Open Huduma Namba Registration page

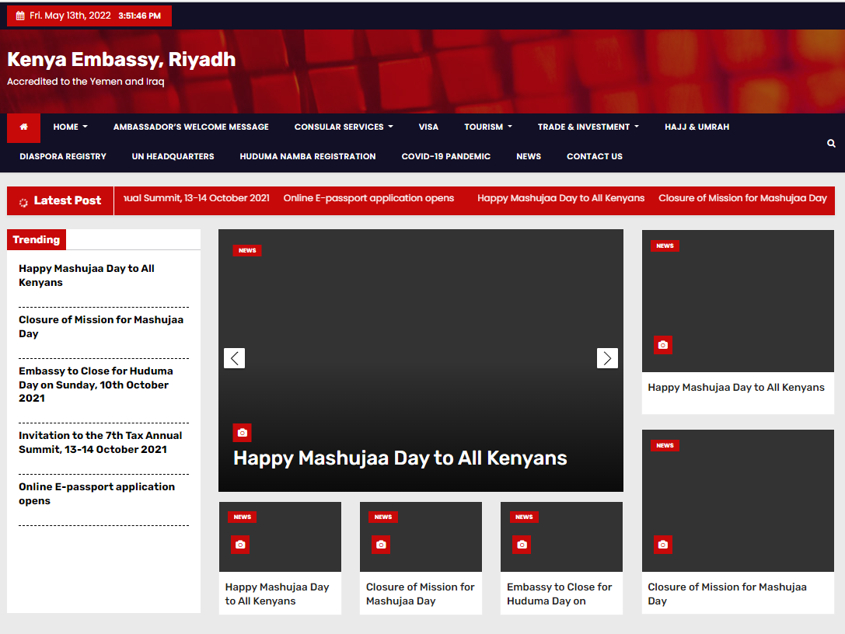308,157
